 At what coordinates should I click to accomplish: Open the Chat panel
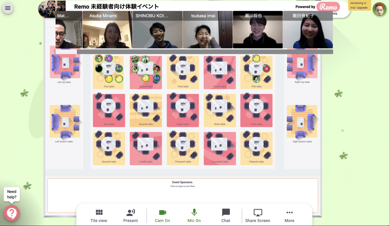[226, 215]
